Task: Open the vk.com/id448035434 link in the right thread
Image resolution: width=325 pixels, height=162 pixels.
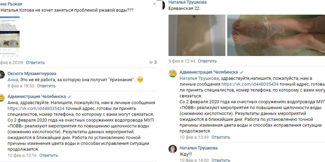Action: [250, 84]
